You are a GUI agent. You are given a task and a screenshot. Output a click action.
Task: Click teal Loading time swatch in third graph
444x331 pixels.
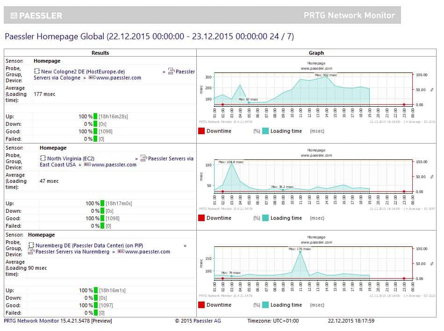(265, 305)
